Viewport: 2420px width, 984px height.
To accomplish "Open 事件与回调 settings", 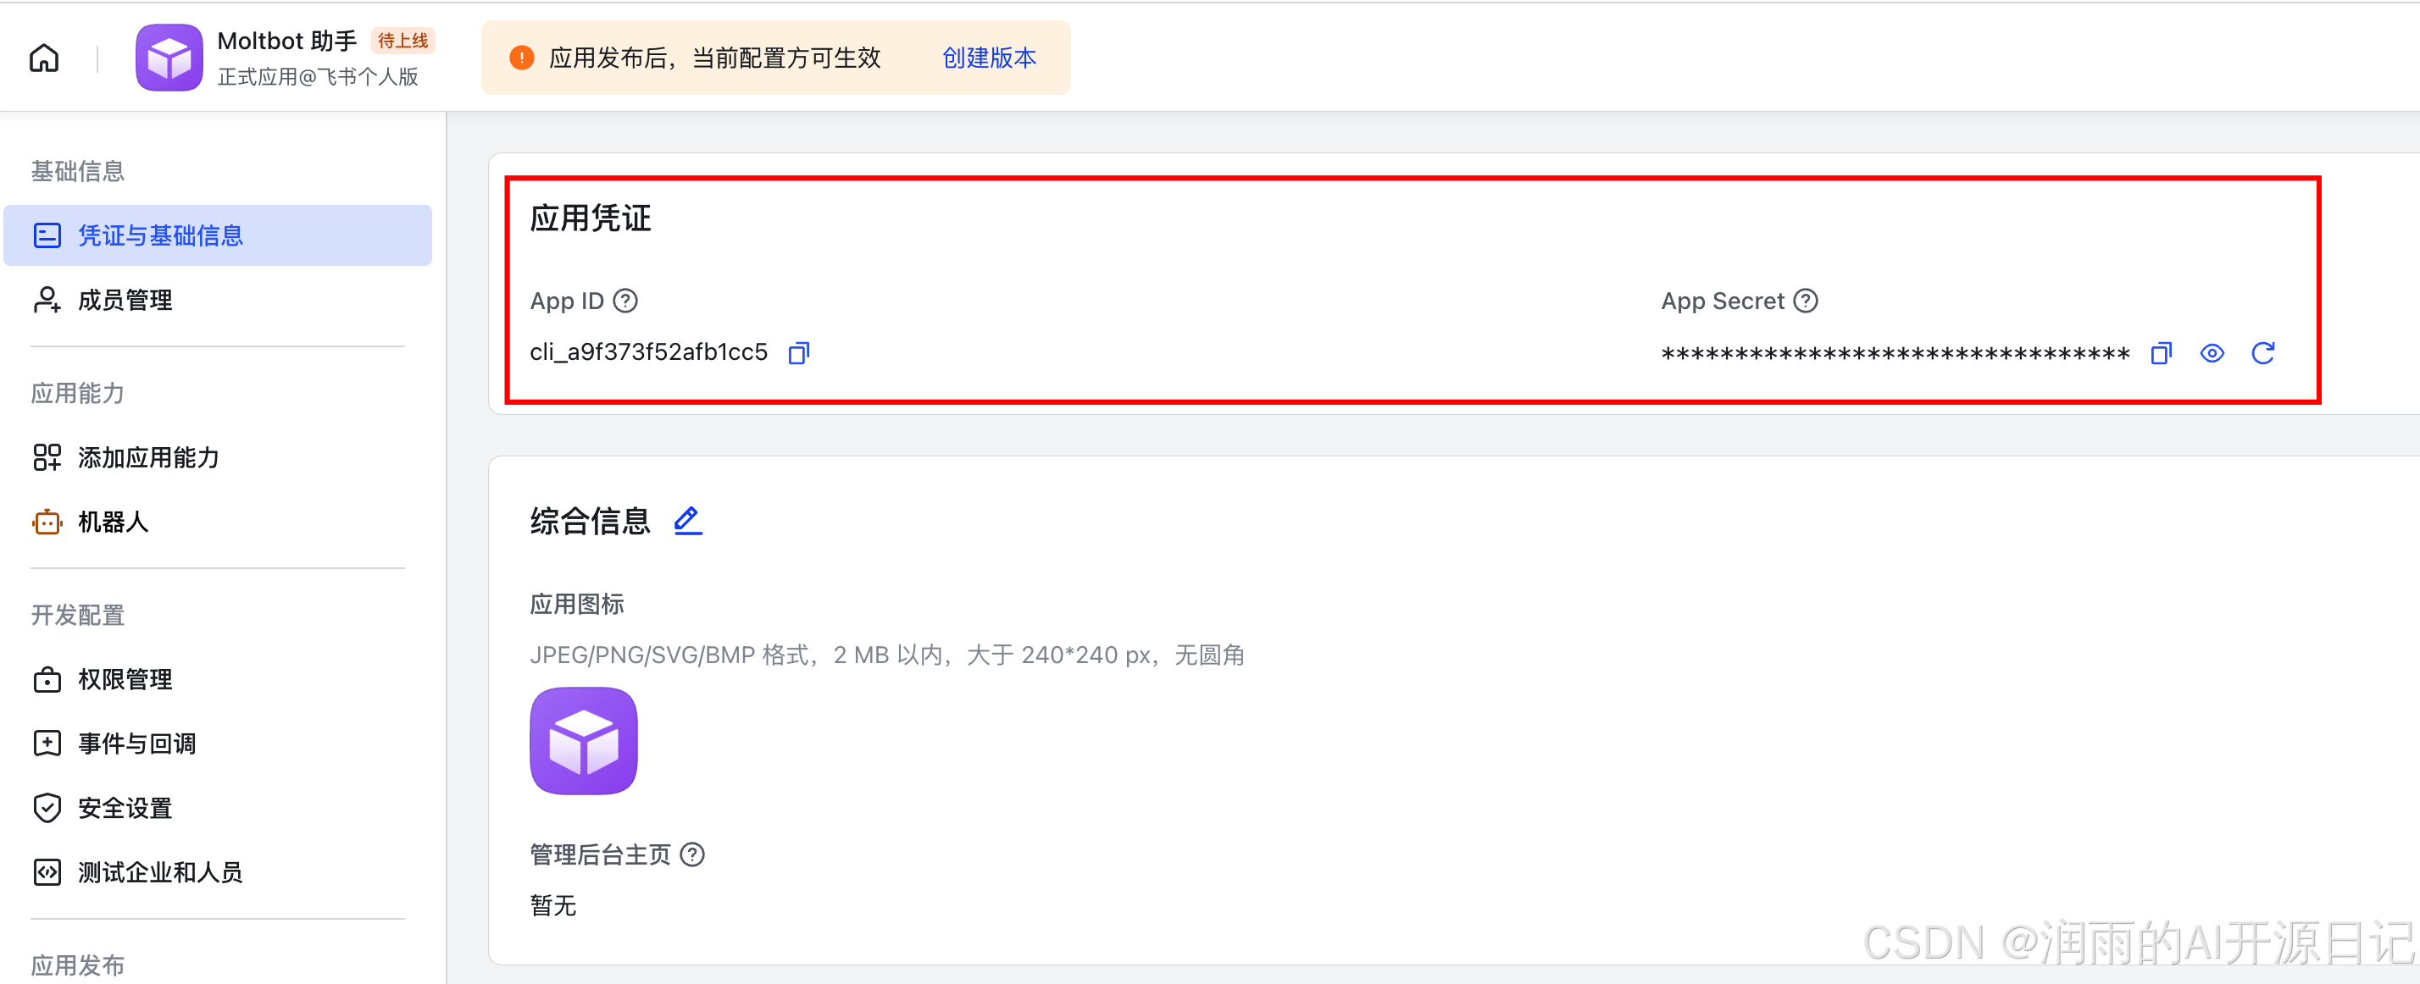I will pos(137,743).
